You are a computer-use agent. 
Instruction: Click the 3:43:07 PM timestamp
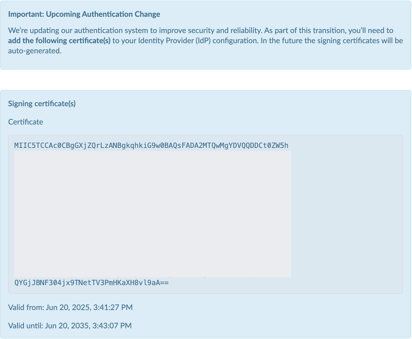click(x=112, y=326)
